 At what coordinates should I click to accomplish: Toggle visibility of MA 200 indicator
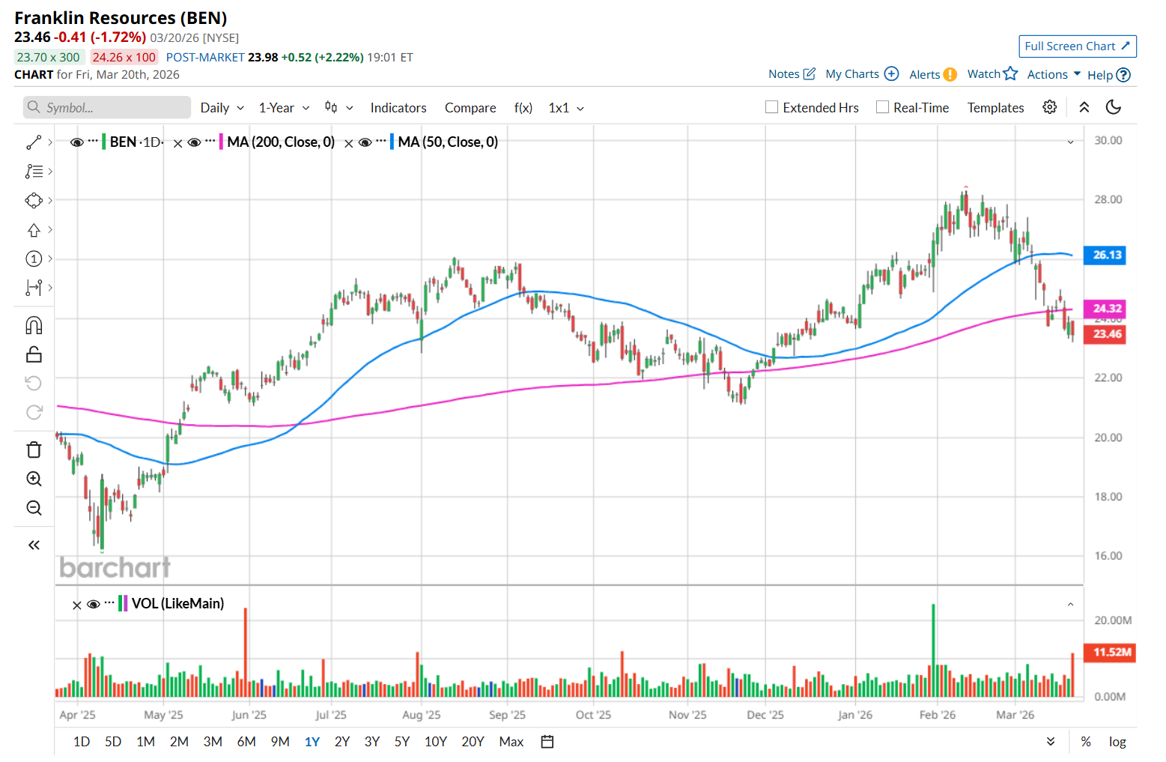click(x=194, y=142)
